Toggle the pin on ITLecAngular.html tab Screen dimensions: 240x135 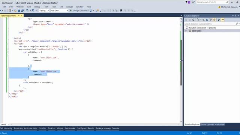point(19,16)
